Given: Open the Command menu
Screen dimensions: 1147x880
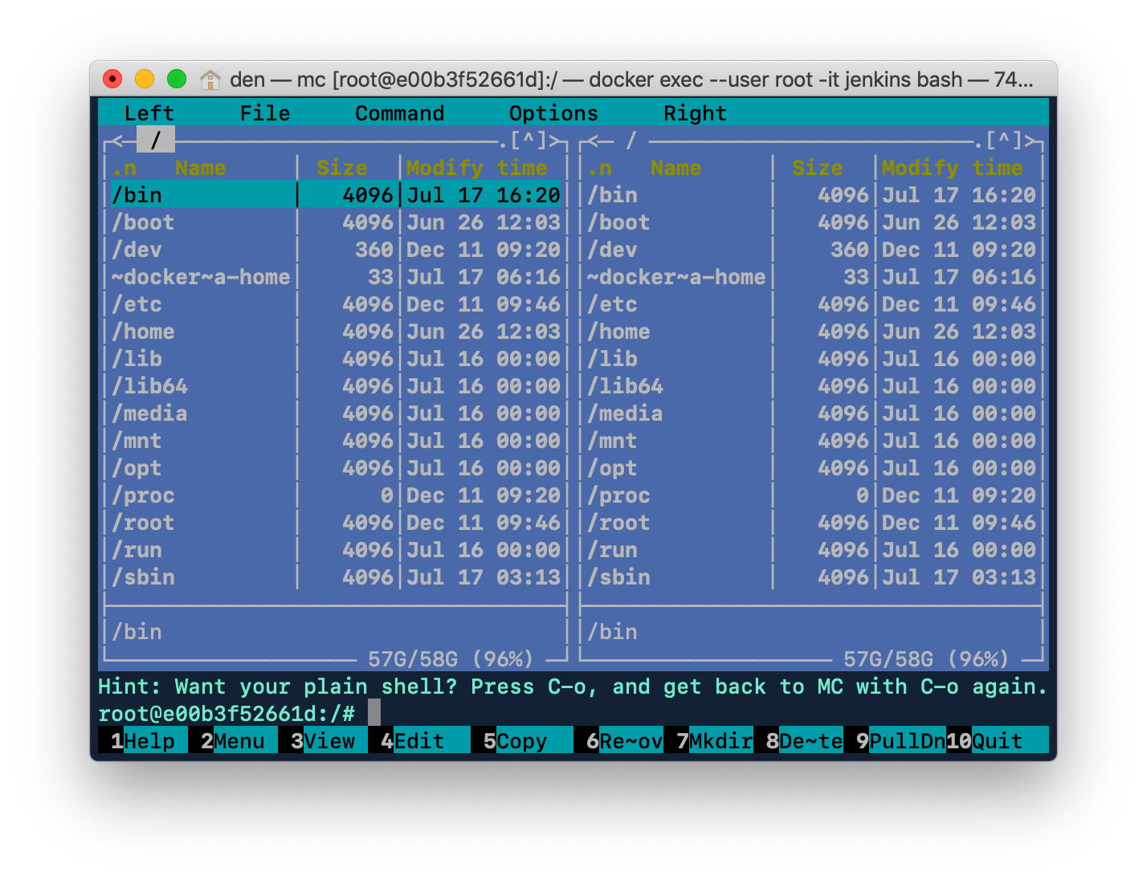Looking at the screenshot, I should click(x=399, y=112).
